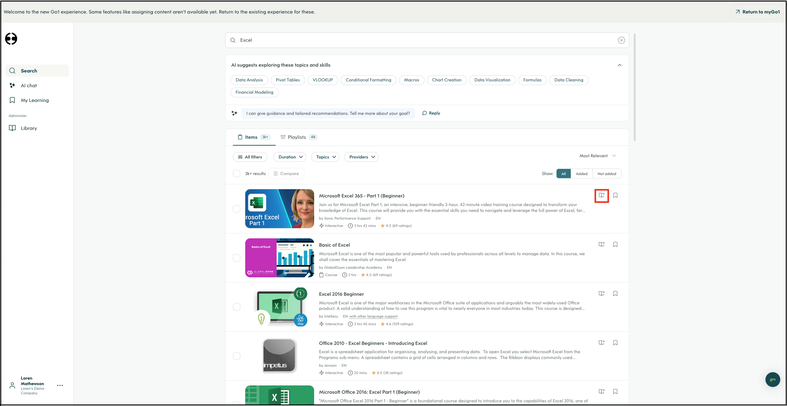Select the Data Visualization chip
This screenshot has width=787, height=406.
492,80
